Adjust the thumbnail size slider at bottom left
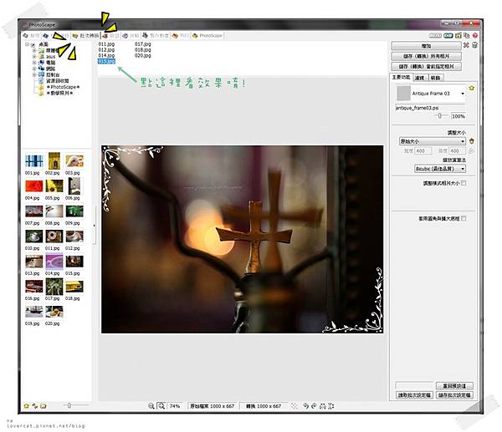Viewport: 502px width, 432px height. point(69,405)
